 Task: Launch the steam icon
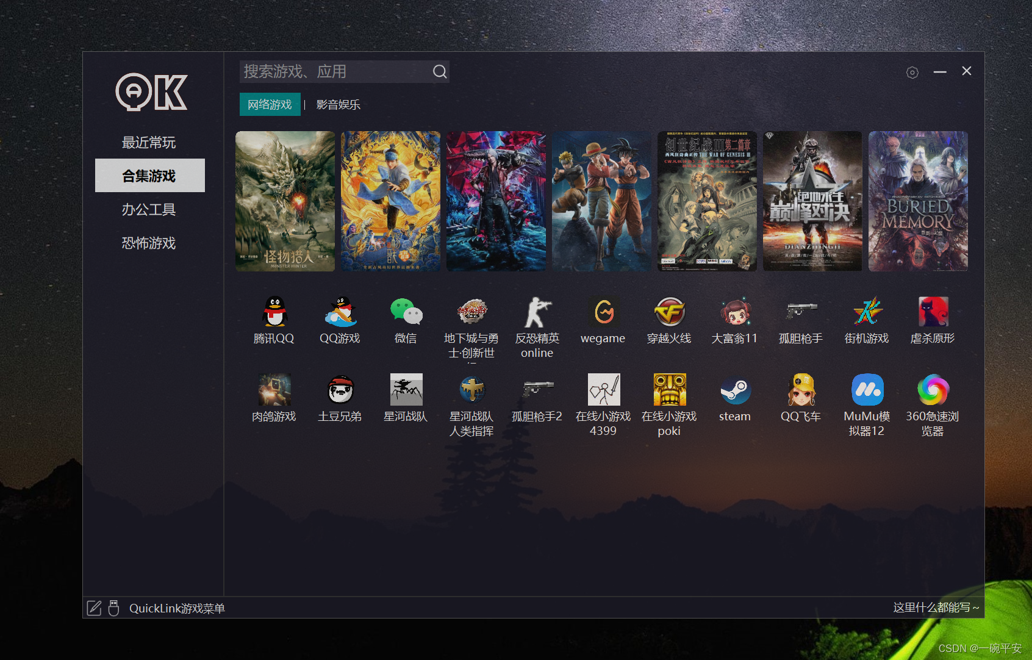pyautogui.click(x=736, y=390)
